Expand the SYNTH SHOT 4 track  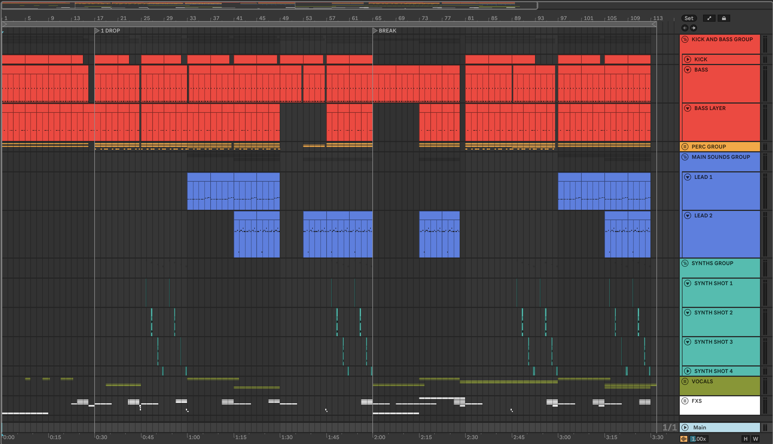point(688,371)
